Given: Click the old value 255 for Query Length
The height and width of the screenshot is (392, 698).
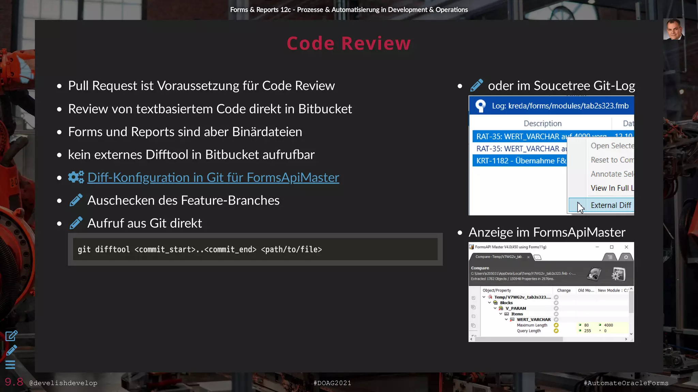Looking at the screenshot, I should pyautogui.click(x=588, y=331).
